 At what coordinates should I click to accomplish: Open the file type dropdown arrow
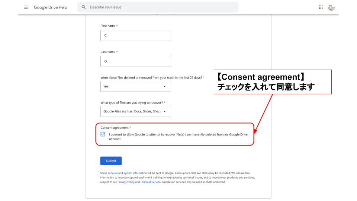pos(165,111)
